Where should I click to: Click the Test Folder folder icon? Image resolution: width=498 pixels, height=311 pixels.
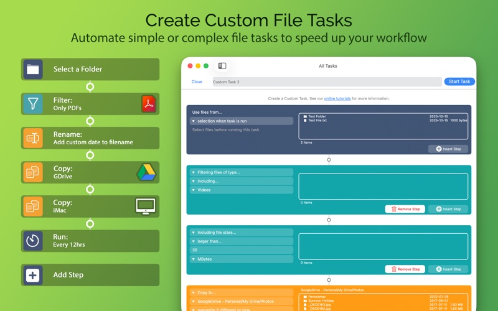click(305, 116)
